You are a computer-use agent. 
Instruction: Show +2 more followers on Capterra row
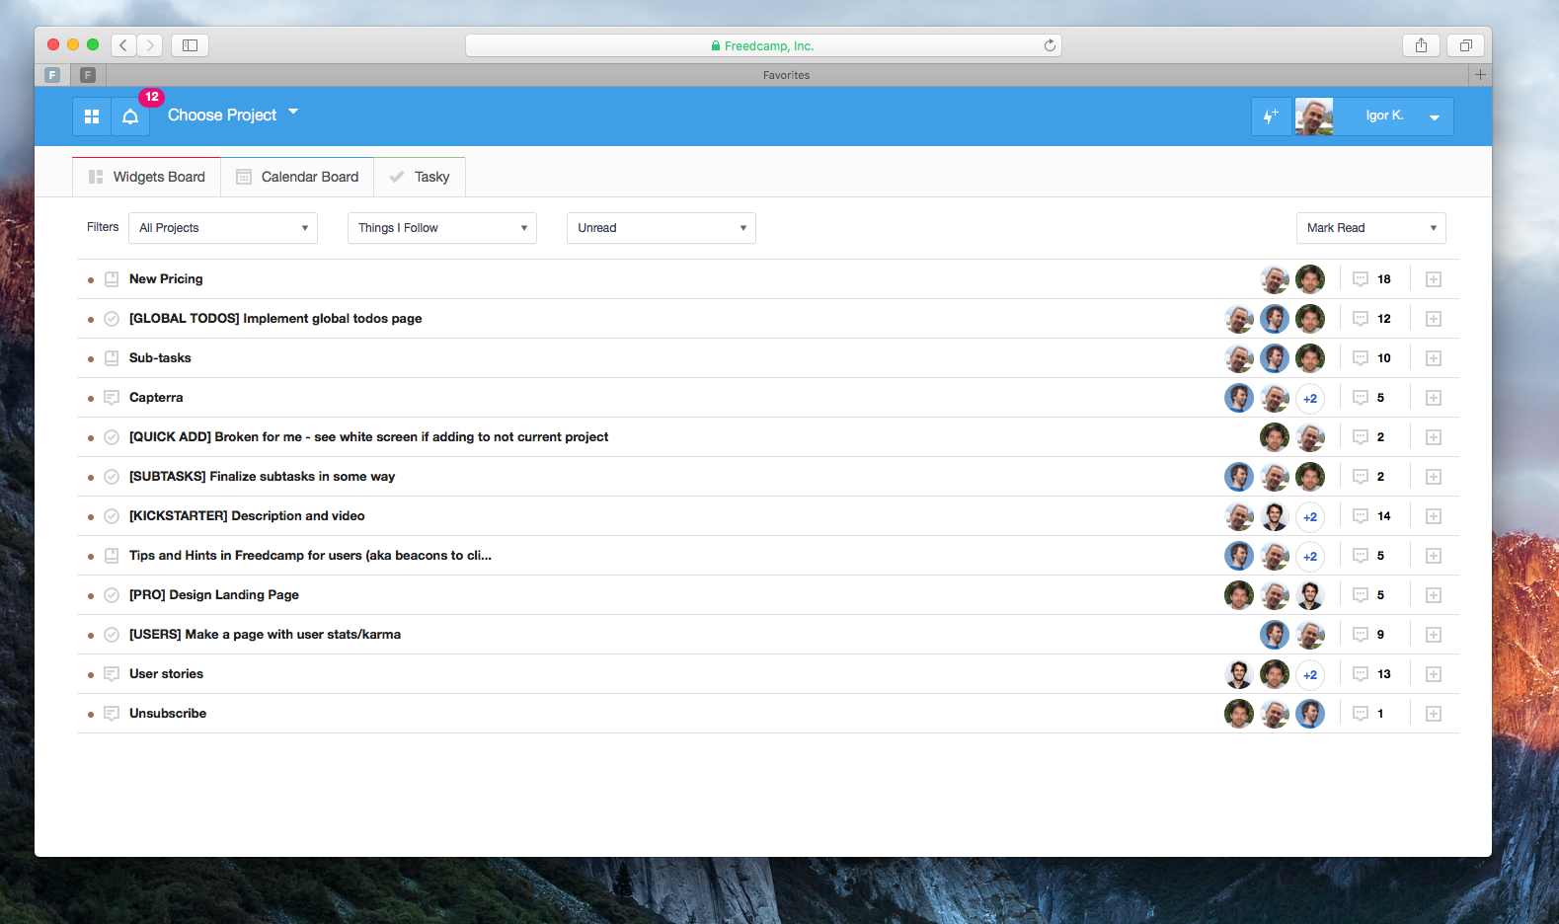(1310, 398)
